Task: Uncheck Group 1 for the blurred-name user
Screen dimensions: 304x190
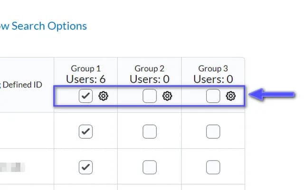Action: (85, 167)
